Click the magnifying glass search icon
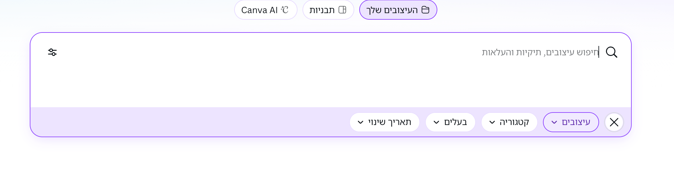This screenshot has height=180, width=674. tap(611, 52)
